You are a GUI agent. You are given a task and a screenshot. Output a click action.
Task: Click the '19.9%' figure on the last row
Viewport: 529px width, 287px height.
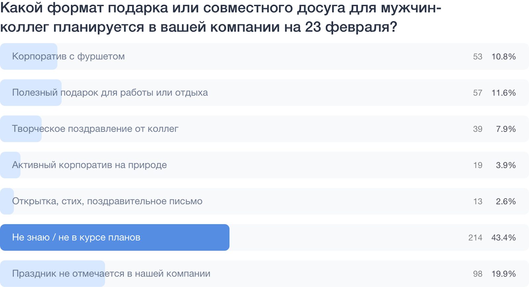click(x=503, y=273)
